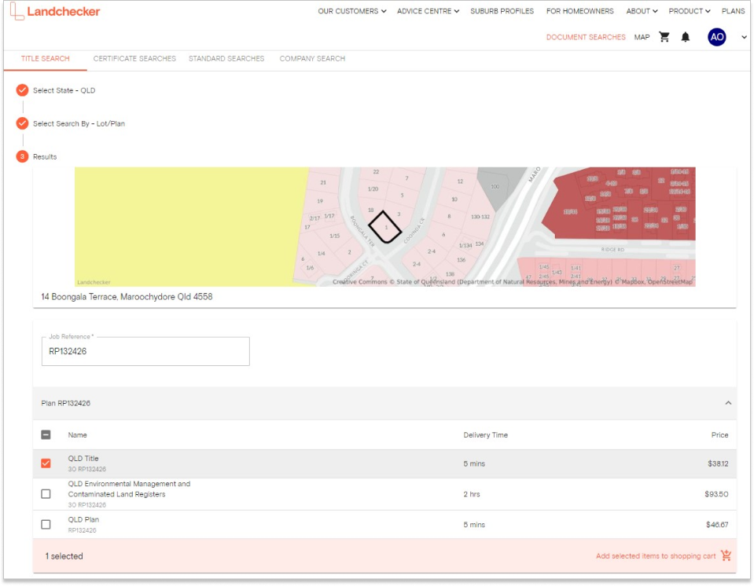Switch to Certificate Searches tab
The height and width of the screenshot is (586, 754).
click(134, 59)
